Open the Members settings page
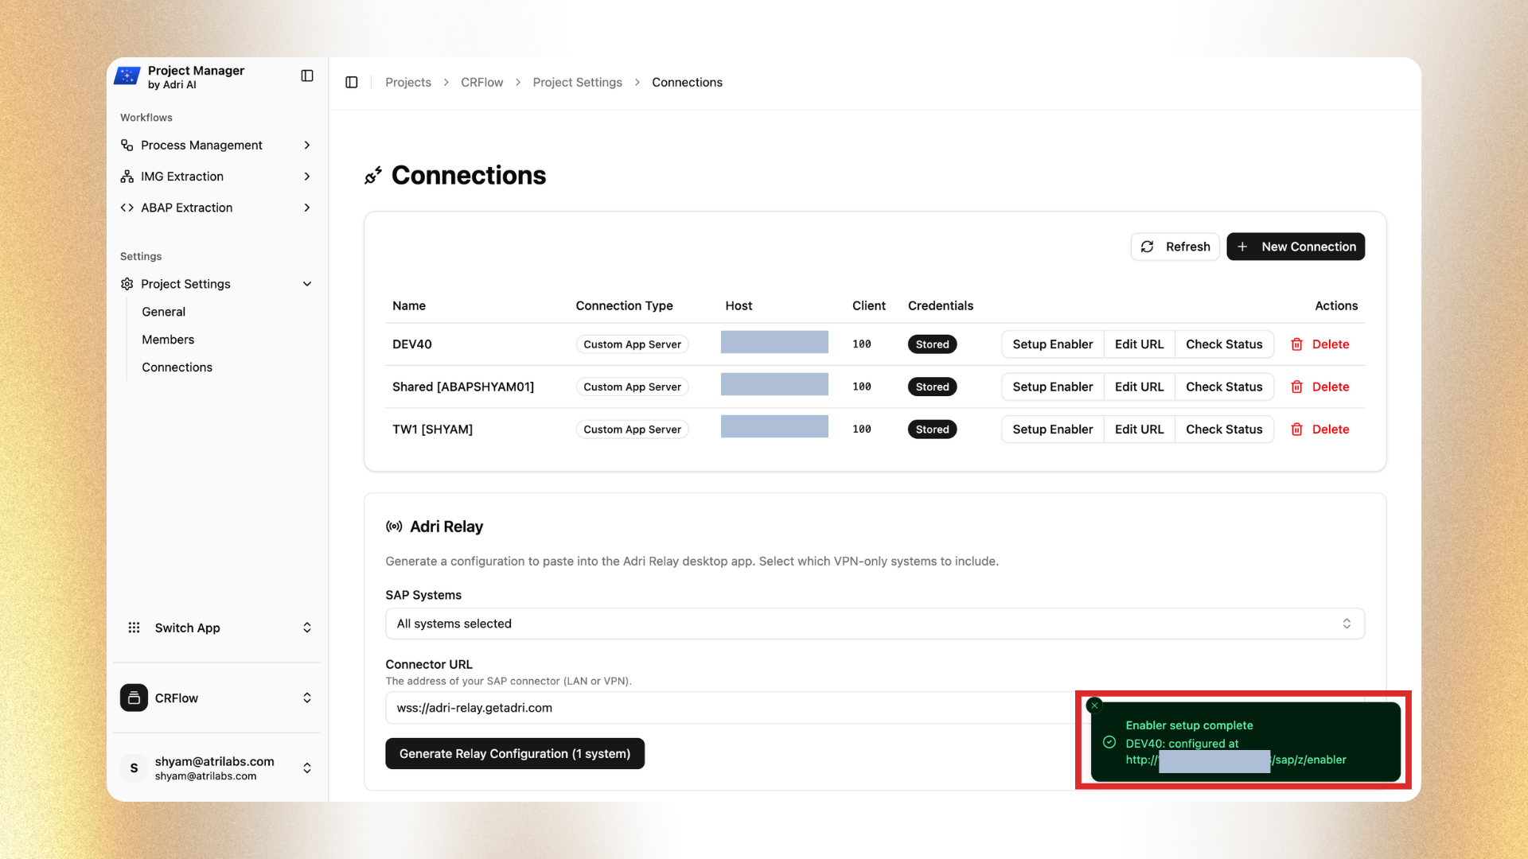Screen dimensions: 1528x859 pyautogui.click(x=168, y=340)
